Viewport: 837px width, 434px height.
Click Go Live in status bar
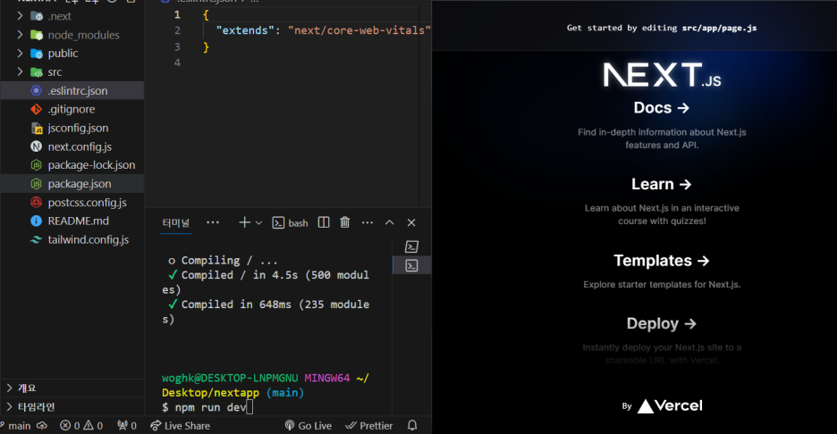(308, 425)
